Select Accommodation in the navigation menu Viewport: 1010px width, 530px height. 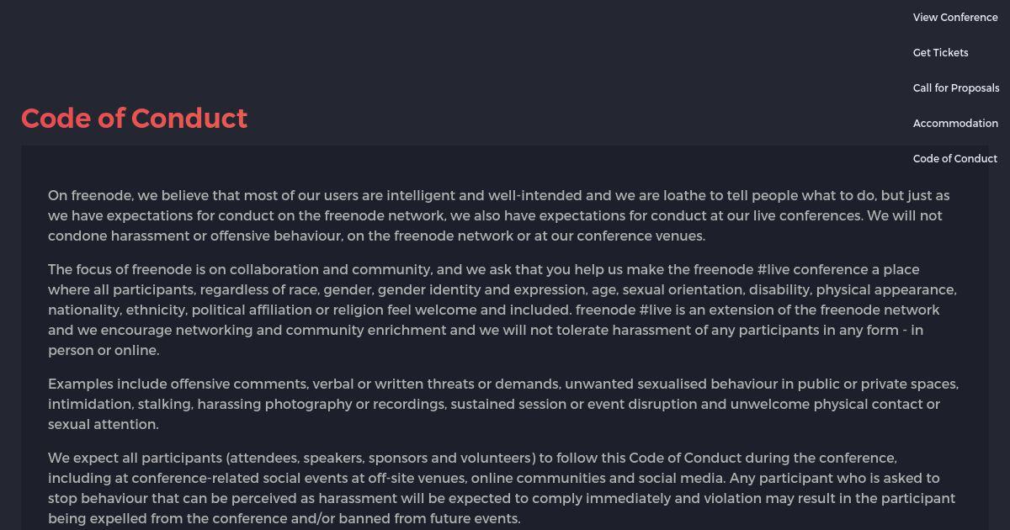pos(955,123)
